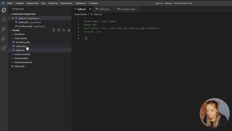This screenshot has height=131, width=232.
Task: Click the presenter webcam circle thumbnail
Action: (215, 113)
